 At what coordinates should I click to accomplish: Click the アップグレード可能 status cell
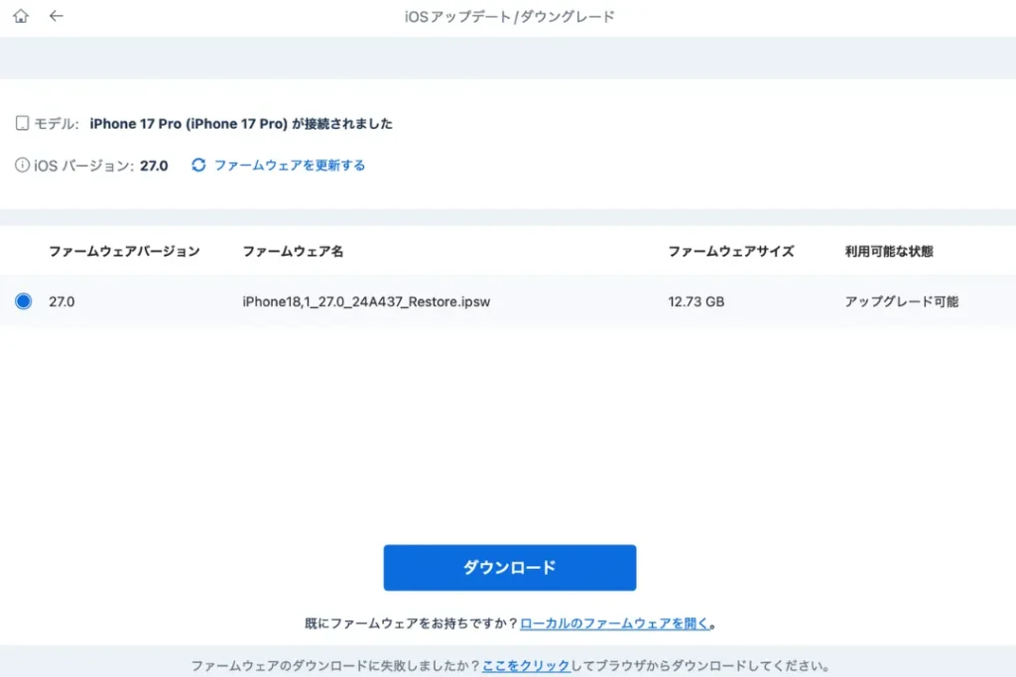[x=901, y=301]
